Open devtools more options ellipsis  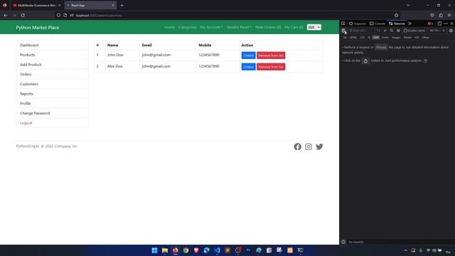(x=446, y=23)
